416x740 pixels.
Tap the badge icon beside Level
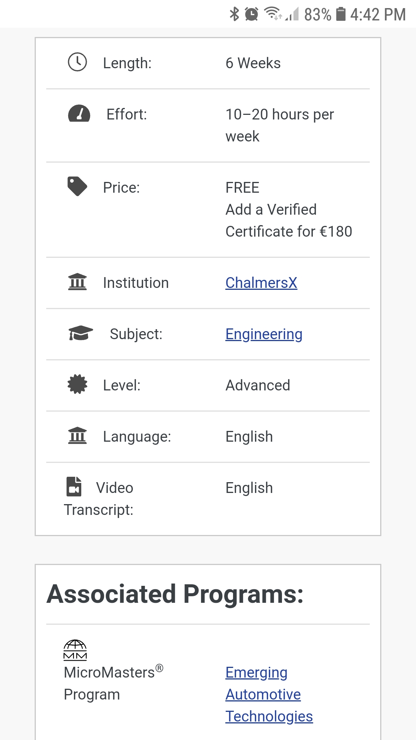click(x=77, y=384)
